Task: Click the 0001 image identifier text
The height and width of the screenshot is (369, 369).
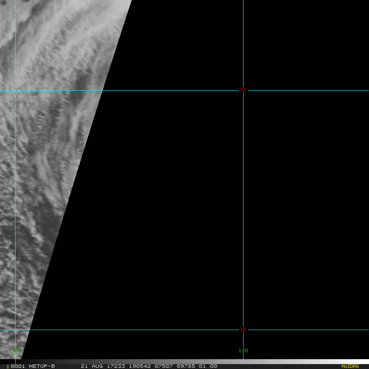Action: coord(18,366)
